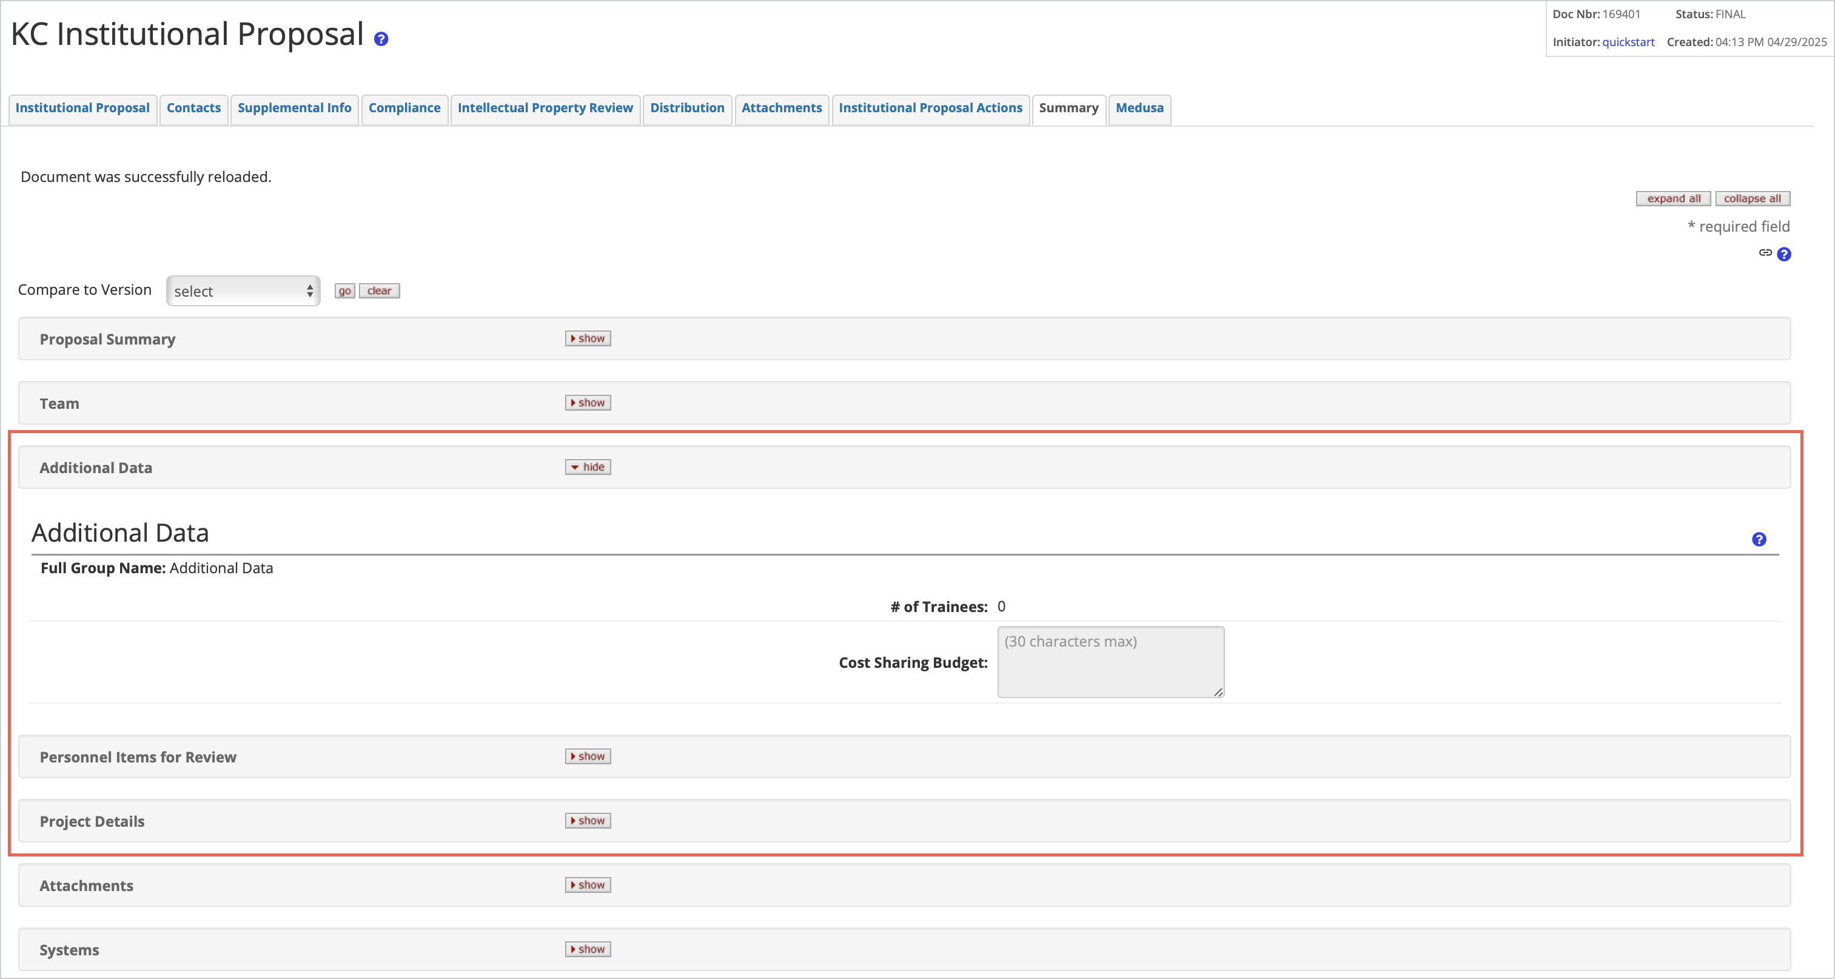Image resolution: width=1835 pixels, height=979 pixels.
Task: Switch to the Medusa tab
Action: 1139,109
